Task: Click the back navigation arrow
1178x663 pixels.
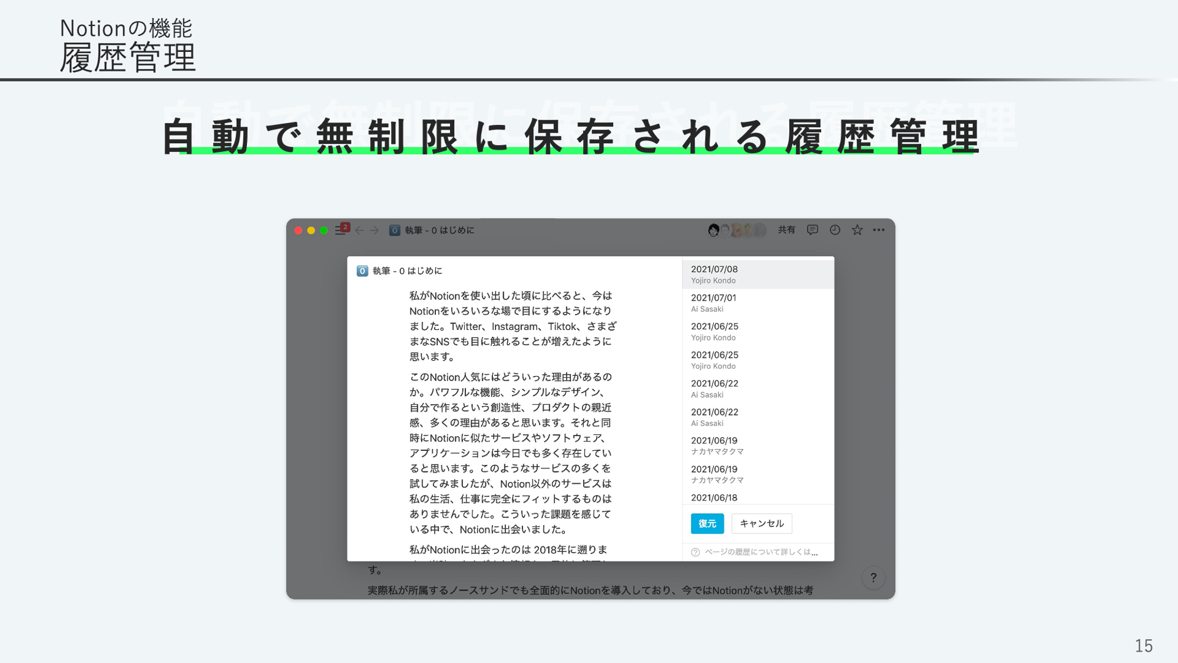Action: pos(359,230)
